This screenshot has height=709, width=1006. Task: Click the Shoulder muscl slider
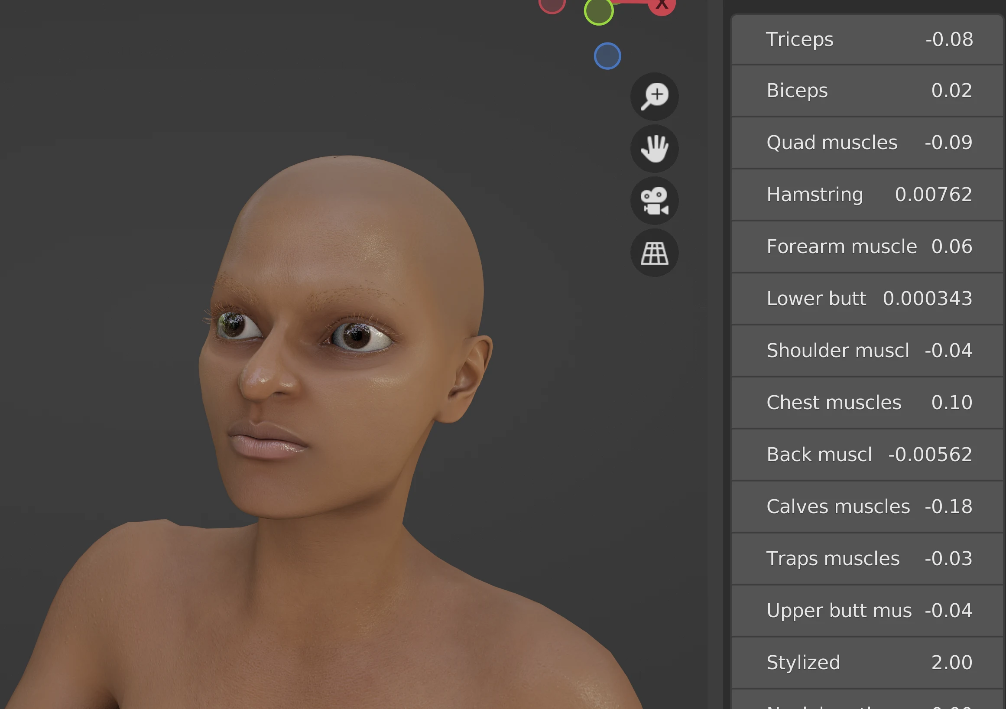pyautogui.click(x=867, y=351)
